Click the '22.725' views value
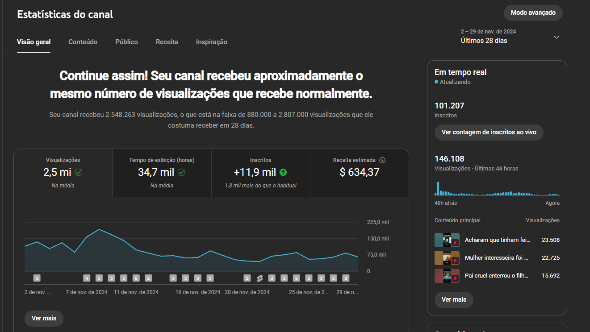 pyautogui.click(x=550, y=258)
